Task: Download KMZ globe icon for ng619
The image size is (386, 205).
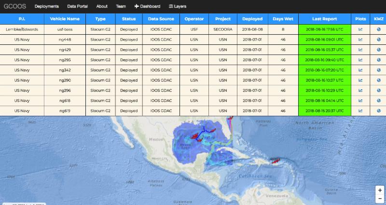Action: (x=378, y=110)
